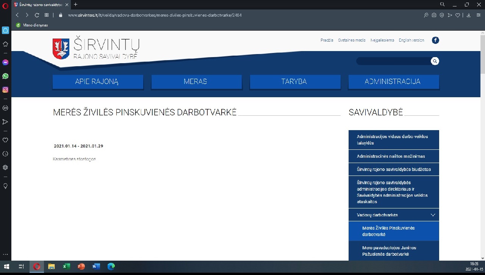The height and width of the screenshot is (275, 485).
Task: Take a snapshot with the camera icon
Action: 434,15
